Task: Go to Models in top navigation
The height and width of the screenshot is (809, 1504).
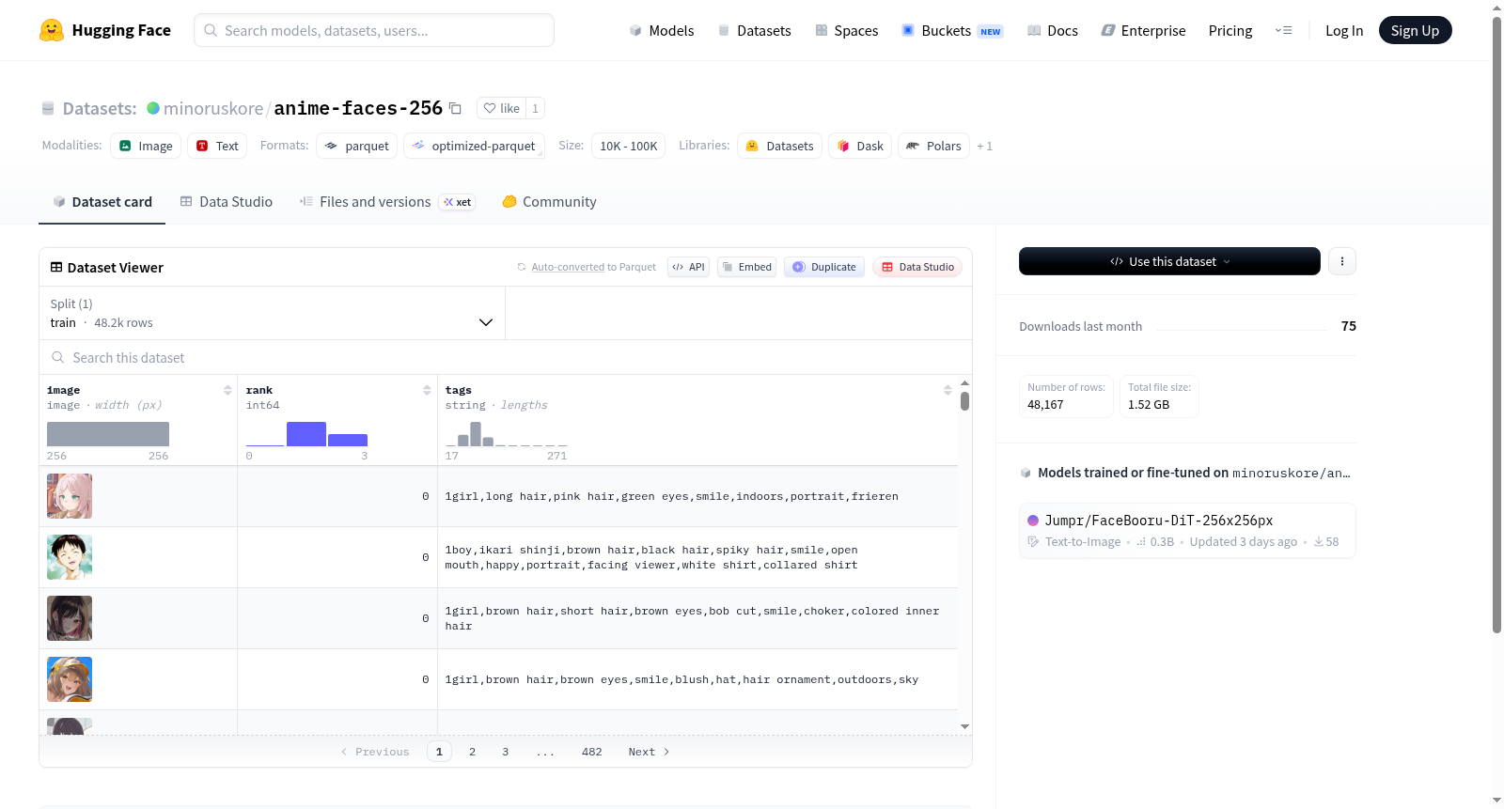Action: (x=662, y=31)
